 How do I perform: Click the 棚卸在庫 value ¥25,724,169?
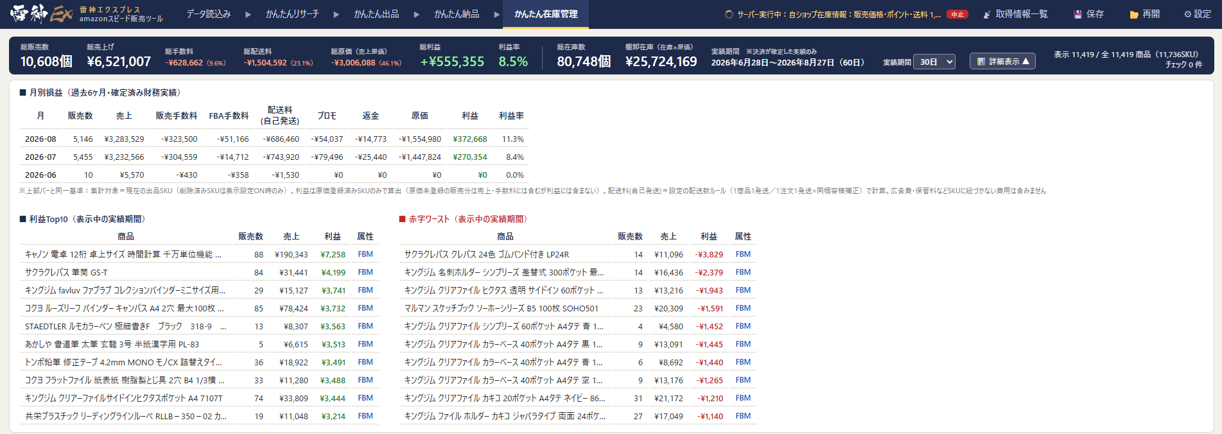[x=661, y=62]
